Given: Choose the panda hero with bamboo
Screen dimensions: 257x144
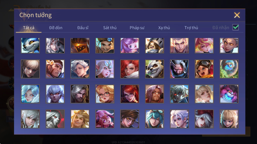Looking at the screenshot, I should point(154,69).
